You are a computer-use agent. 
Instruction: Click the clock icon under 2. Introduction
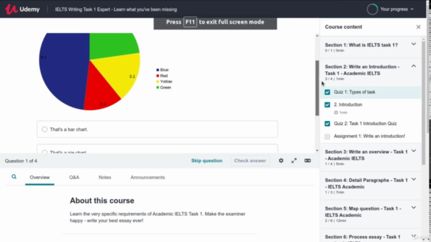point(336,112)
